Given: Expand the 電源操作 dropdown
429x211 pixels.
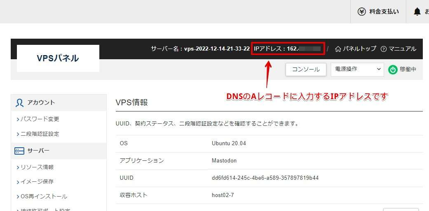Looking at the screenshot, I should [x=357, y=70].
